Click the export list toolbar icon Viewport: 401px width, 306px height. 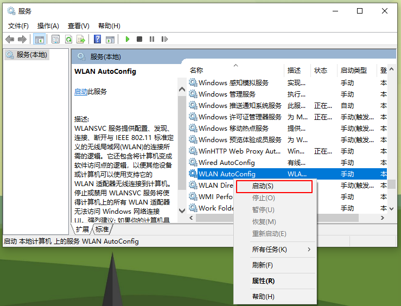[80, 39]
